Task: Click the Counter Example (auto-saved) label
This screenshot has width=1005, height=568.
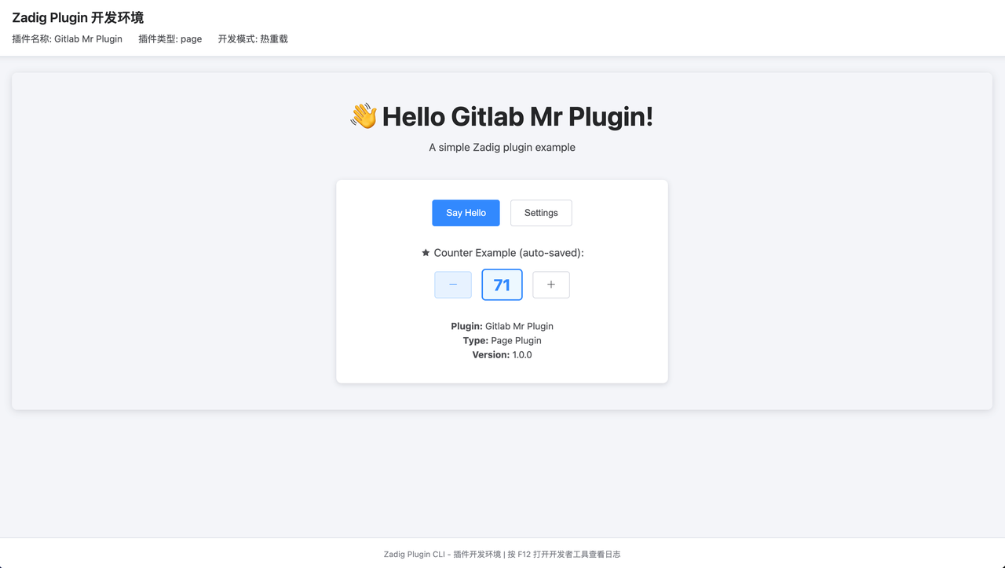Action: [509, 253]
